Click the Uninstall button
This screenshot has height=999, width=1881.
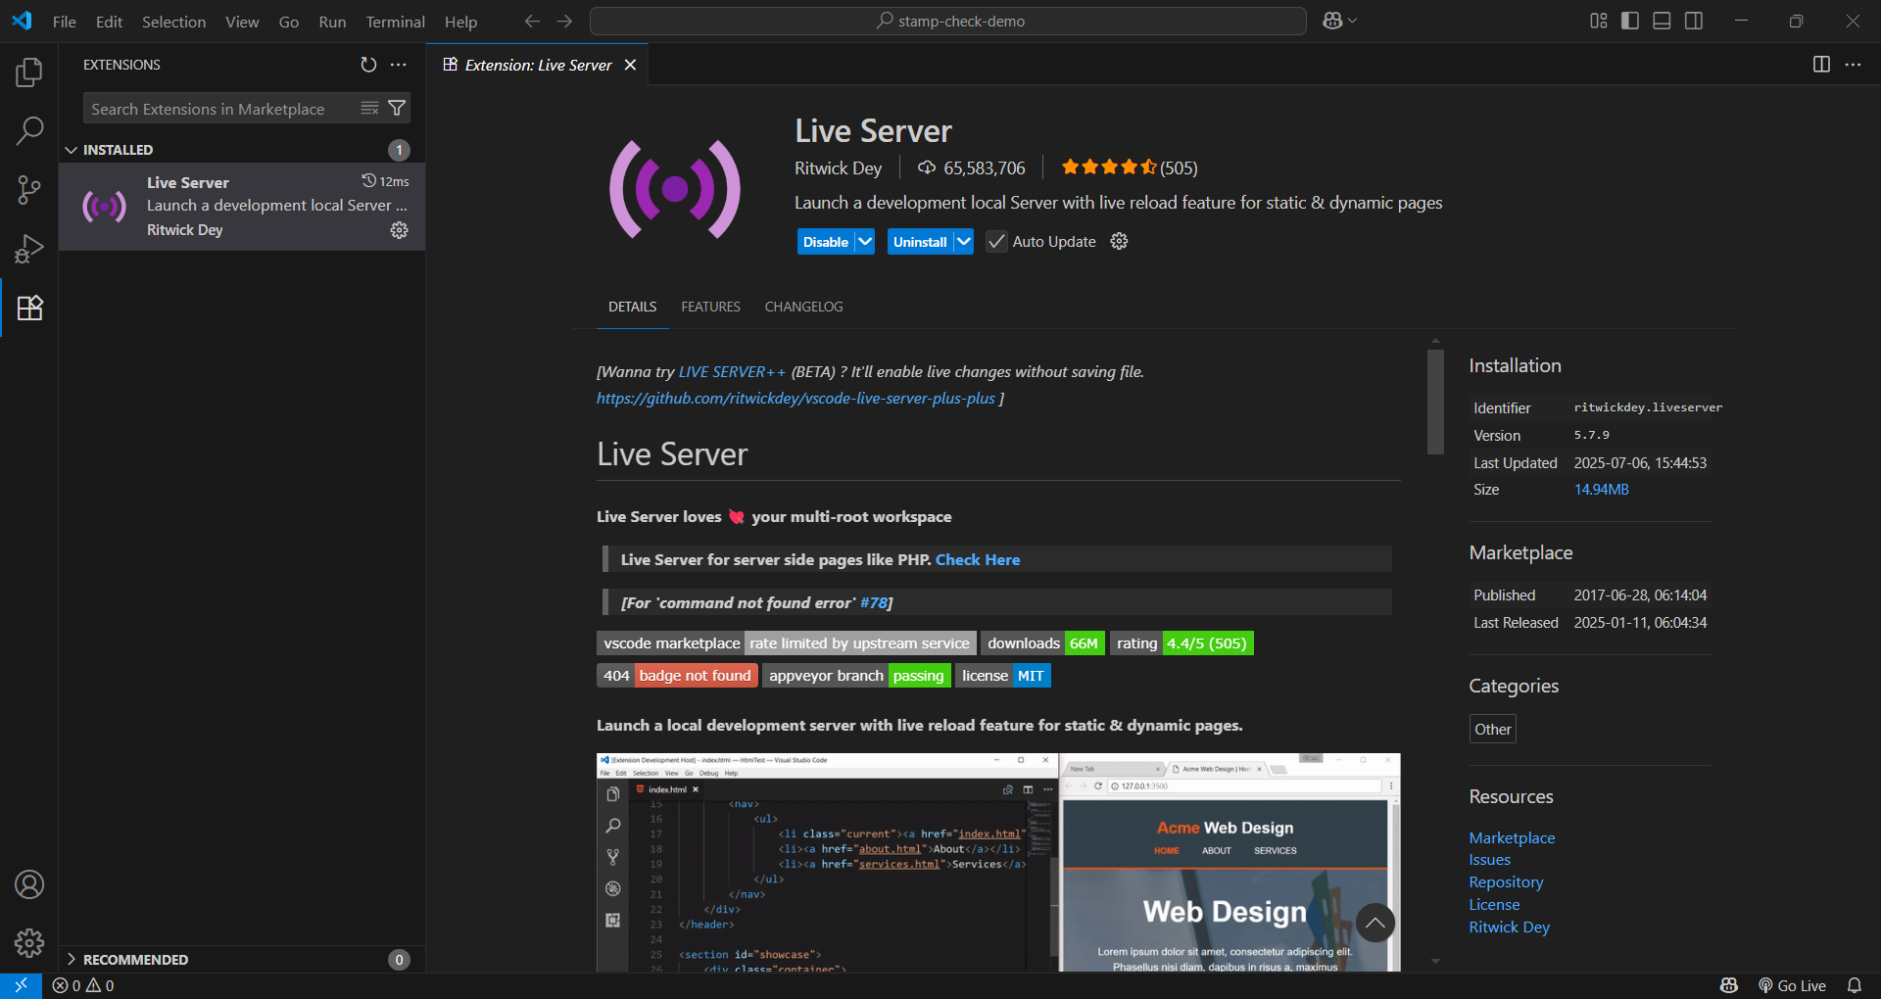920,241
